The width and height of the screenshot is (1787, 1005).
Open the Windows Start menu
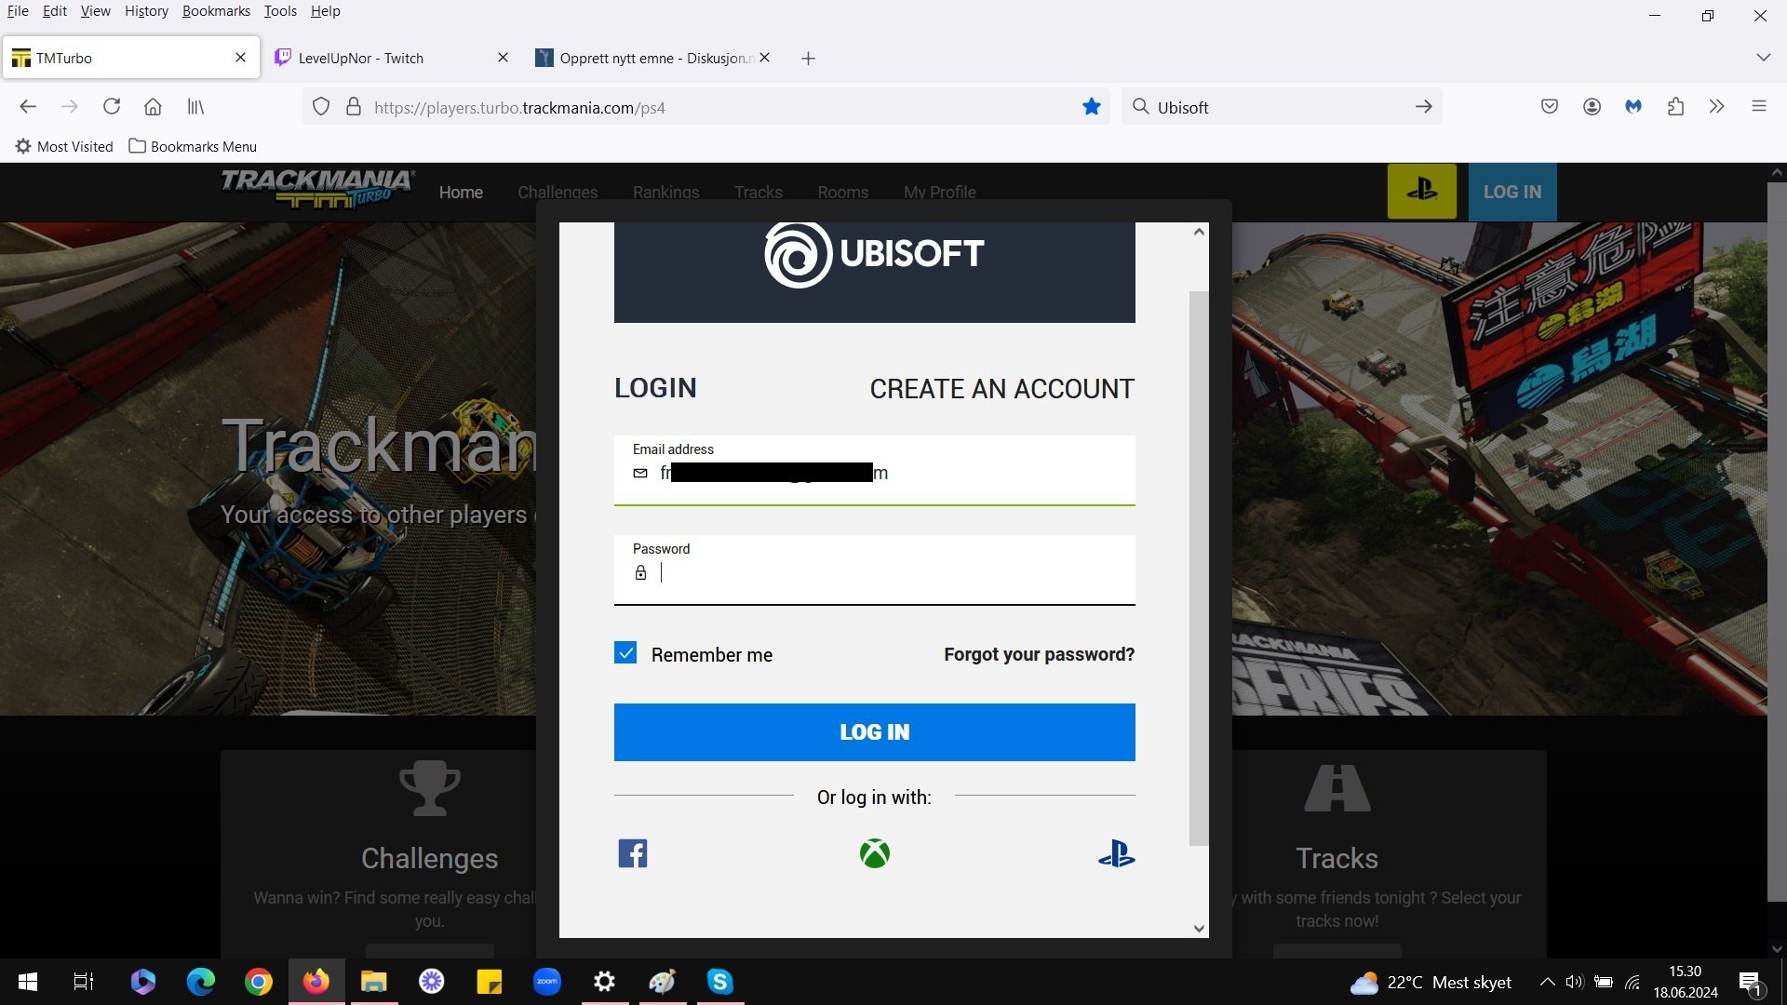pyautogui.click(x=28, y=982)
